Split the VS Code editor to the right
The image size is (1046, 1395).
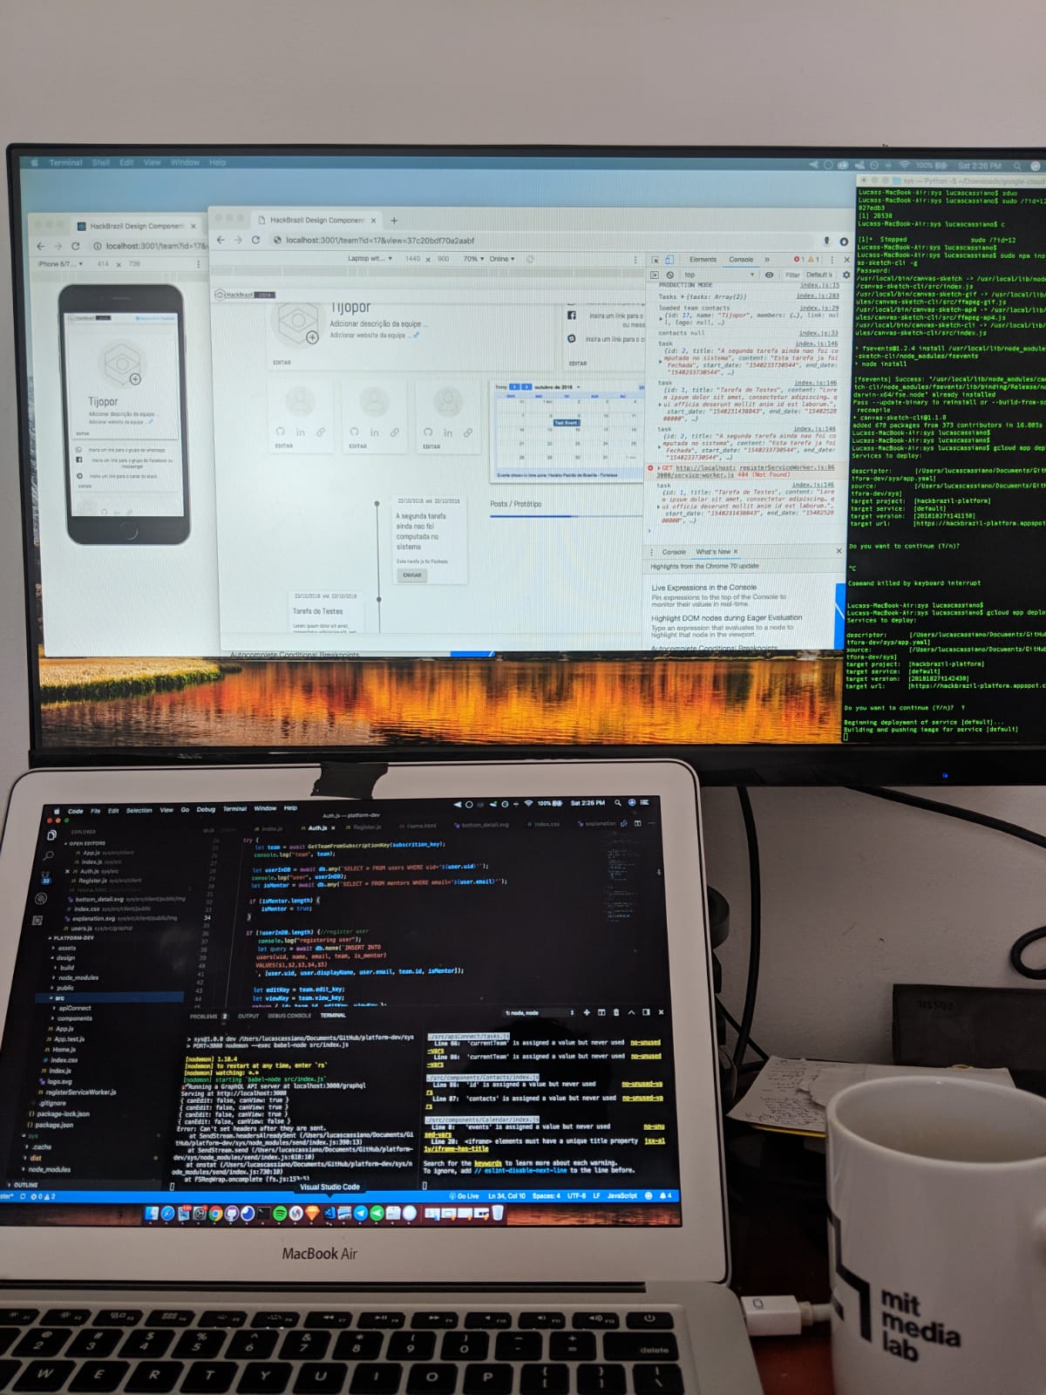pos(637,823)
